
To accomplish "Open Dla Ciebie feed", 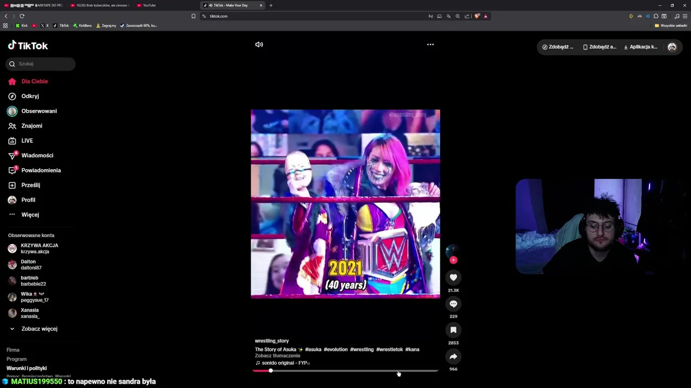I will pyautogui.click(x=28, y=81).
